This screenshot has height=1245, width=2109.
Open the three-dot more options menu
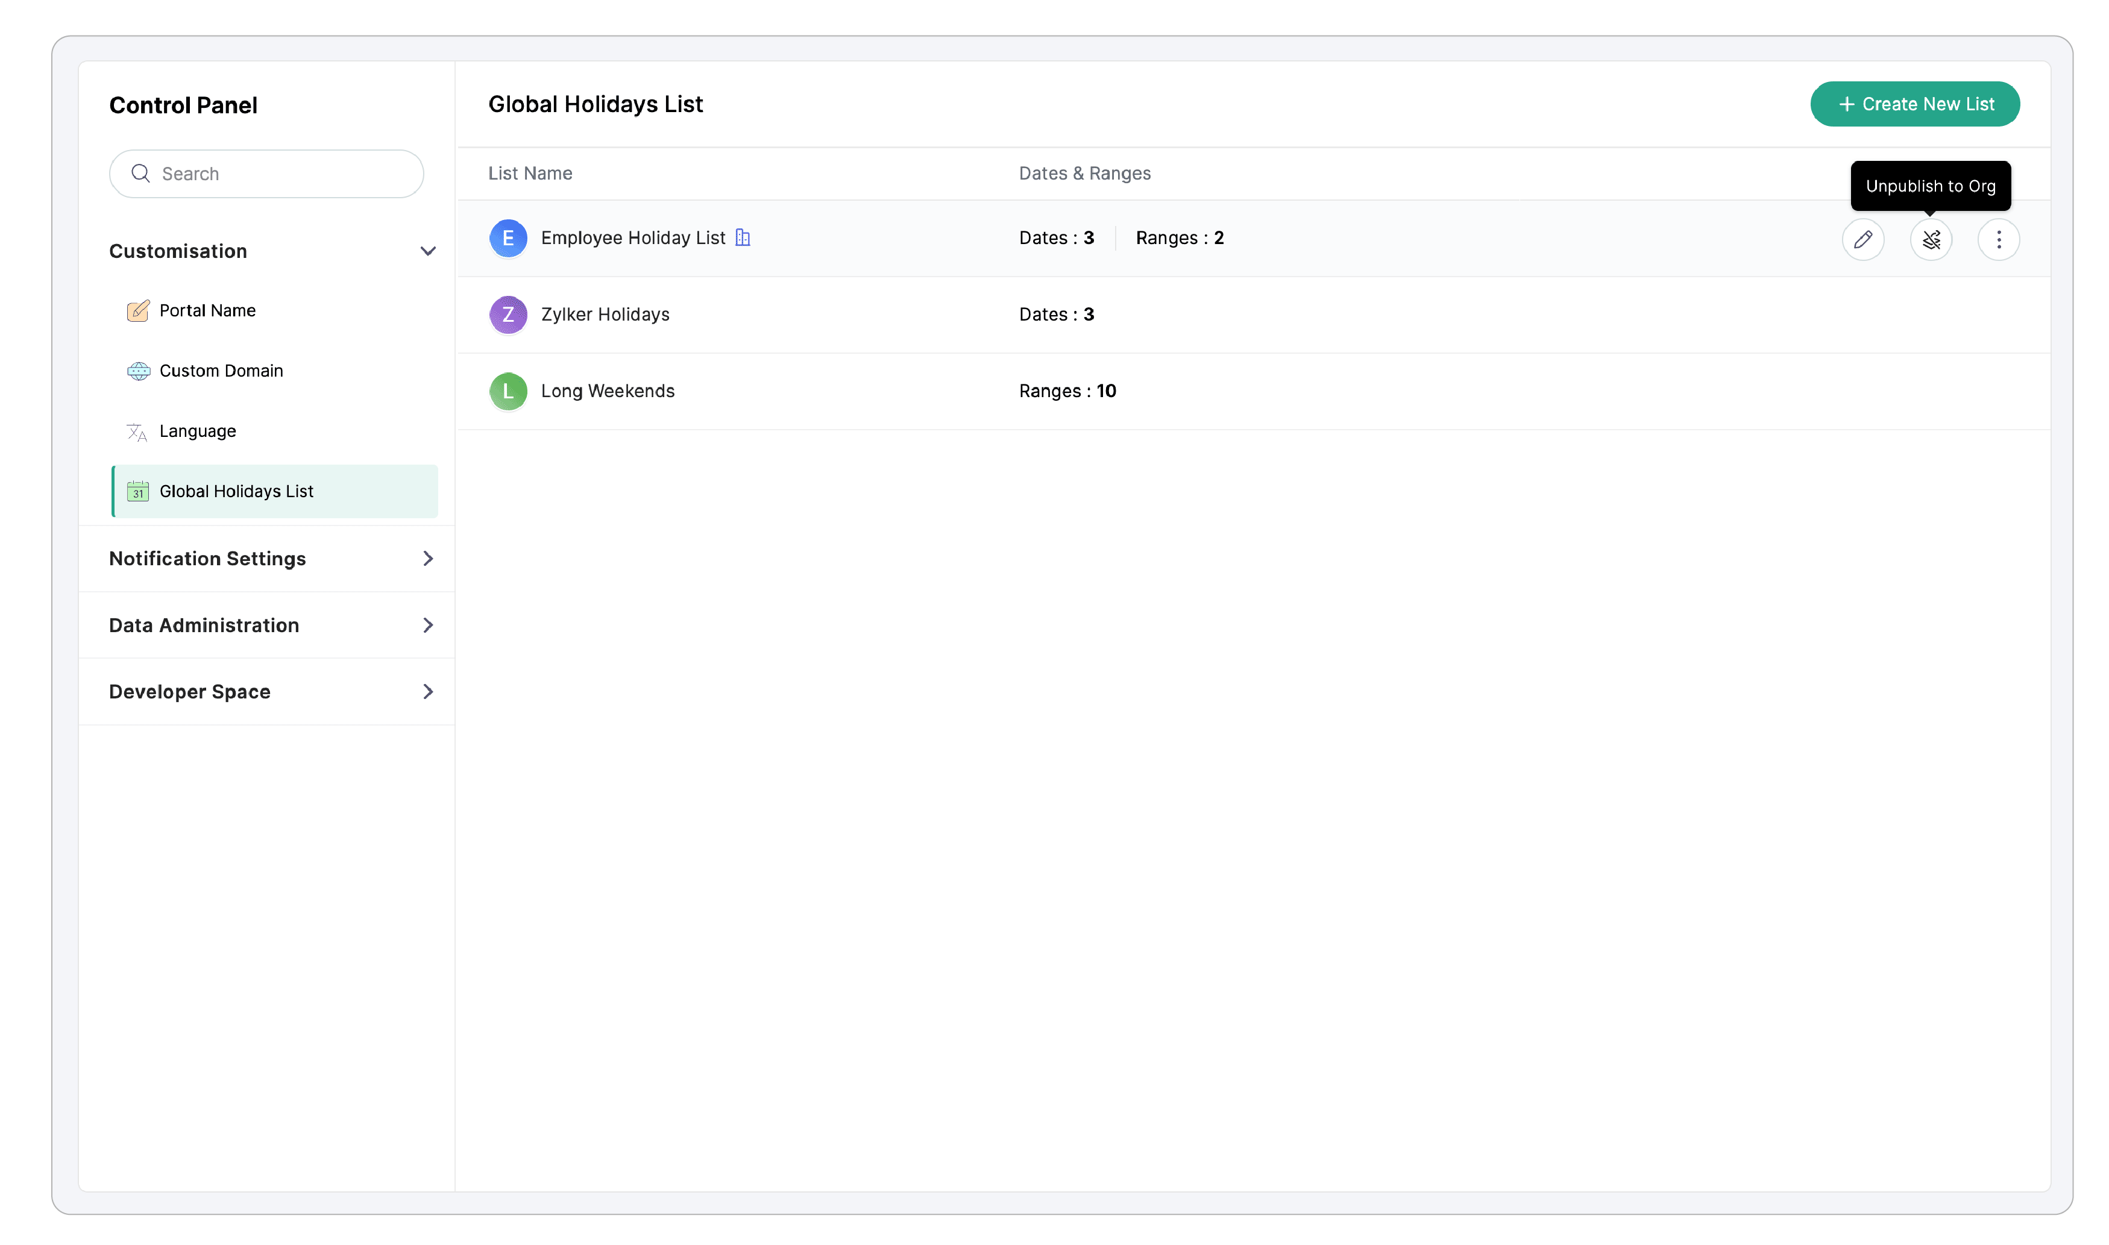tap(1998, 240)
